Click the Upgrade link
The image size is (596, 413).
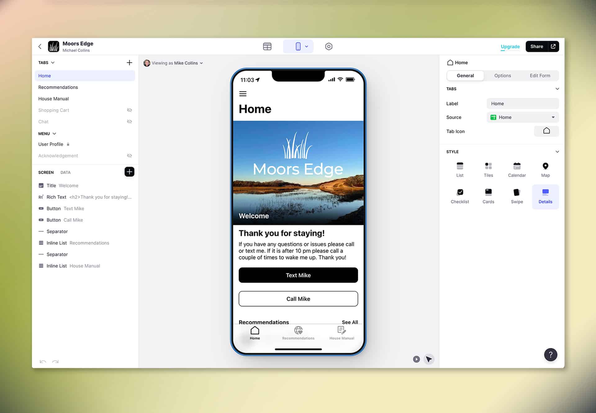point(510,47)
